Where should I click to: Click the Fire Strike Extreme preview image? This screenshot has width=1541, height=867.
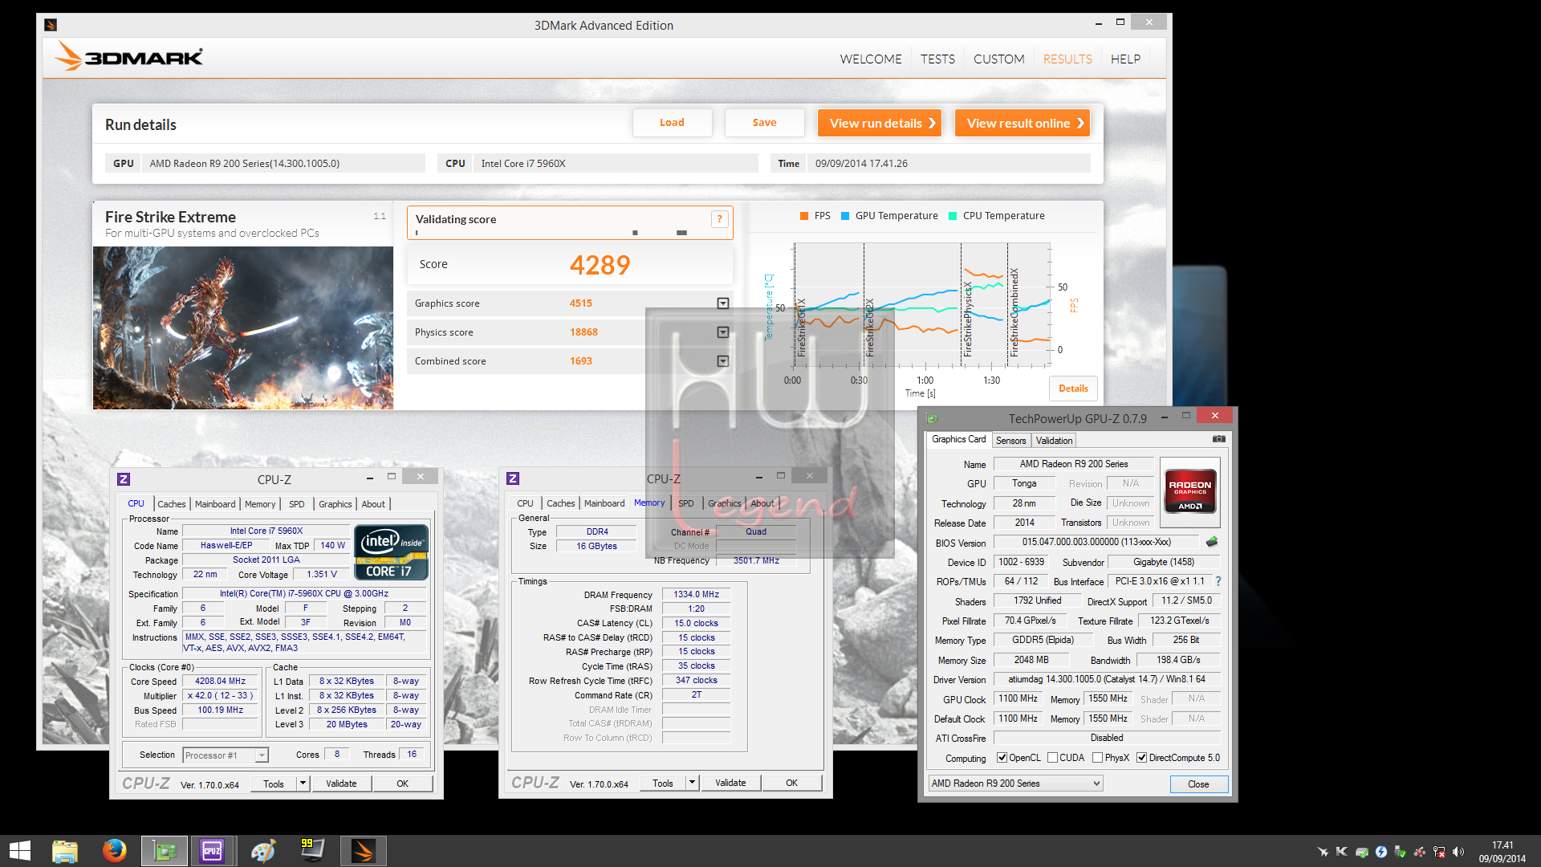click(243, 328)
